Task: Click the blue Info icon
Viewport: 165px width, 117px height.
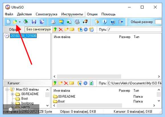Action: 105,22
